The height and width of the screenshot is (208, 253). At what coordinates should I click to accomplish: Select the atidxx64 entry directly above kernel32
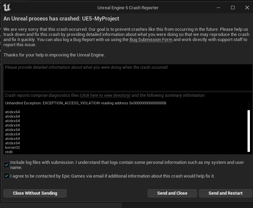[12, 143]
